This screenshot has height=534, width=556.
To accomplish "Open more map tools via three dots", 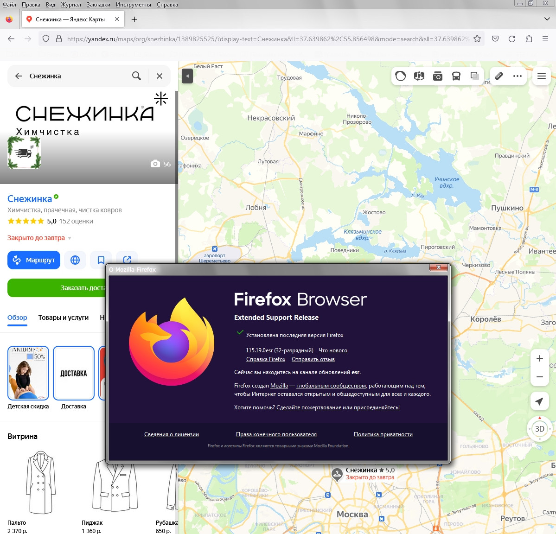I will point(518,76).
